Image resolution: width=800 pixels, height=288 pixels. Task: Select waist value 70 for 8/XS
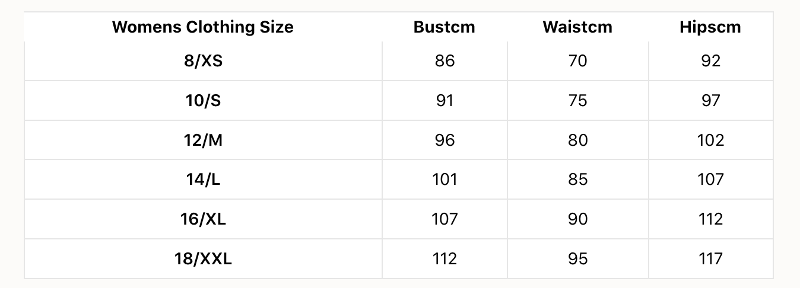point(577,61)
